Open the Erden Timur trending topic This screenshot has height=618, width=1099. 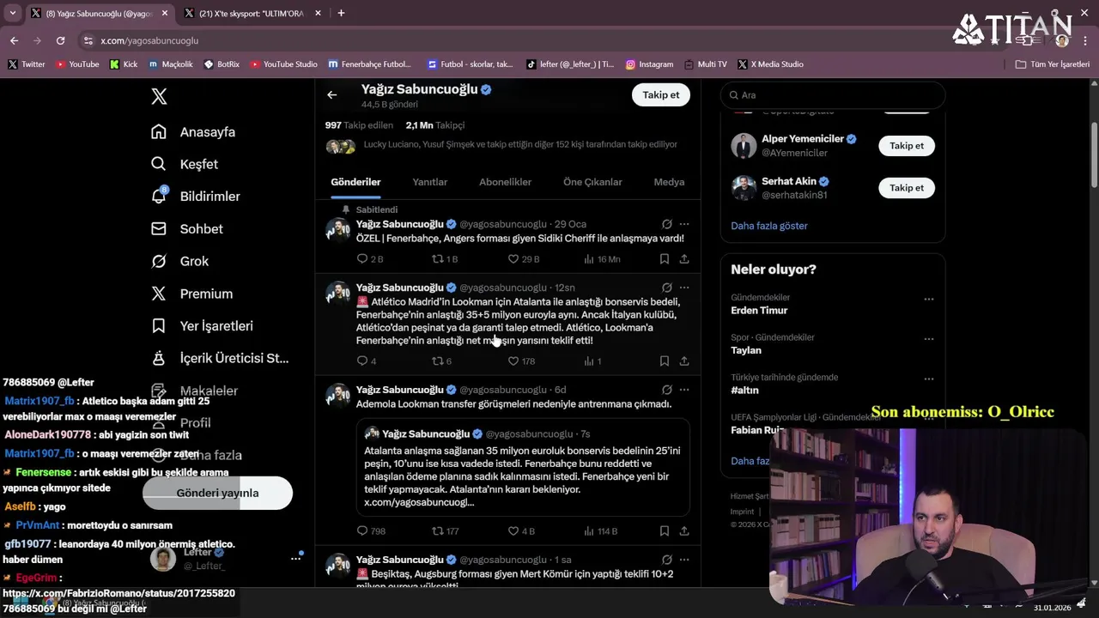(759, 311)
